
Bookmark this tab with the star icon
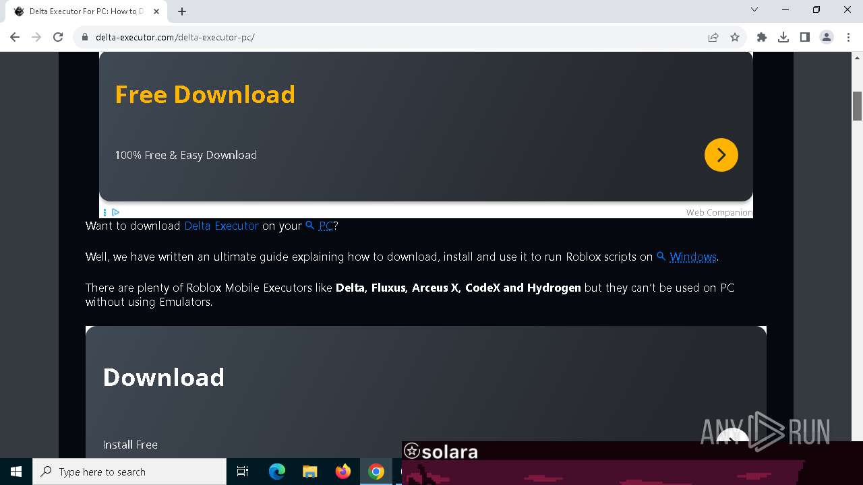(735, 37)
